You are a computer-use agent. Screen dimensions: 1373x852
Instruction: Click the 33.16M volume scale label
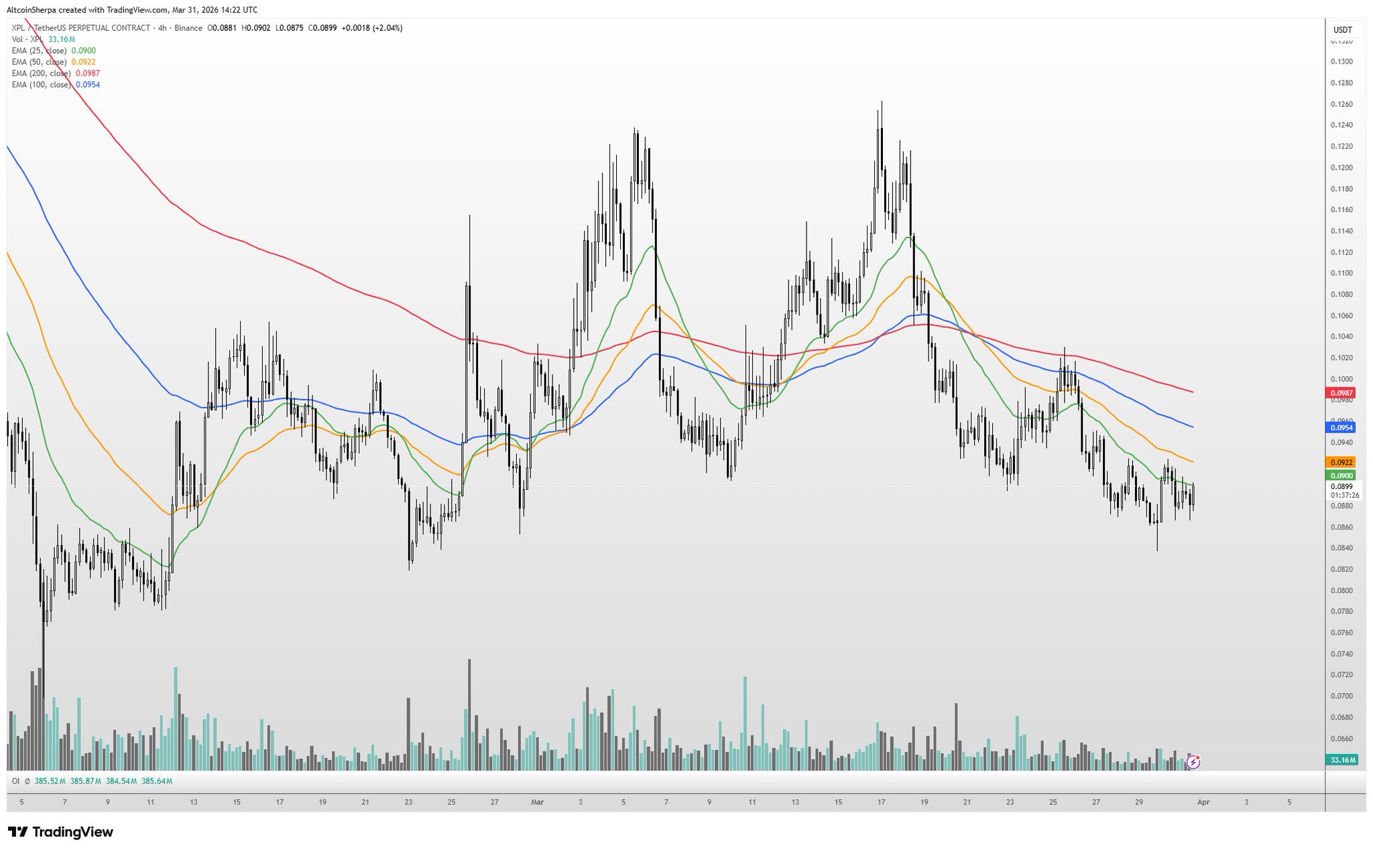pyautogui.click(x=1341, y=760)
